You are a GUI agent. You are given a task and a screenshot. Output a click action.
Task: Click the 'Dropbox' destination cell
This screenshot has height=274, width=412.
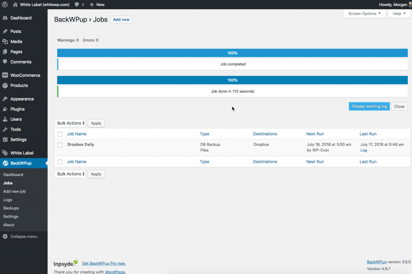click(261, 144)
